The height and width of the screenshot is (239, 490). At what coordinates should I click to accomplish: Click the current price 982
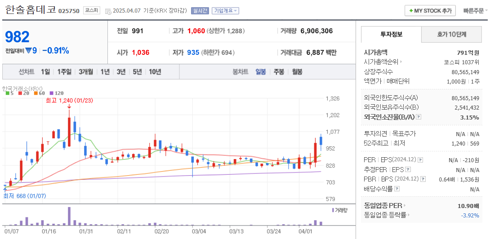coord(17,37)
